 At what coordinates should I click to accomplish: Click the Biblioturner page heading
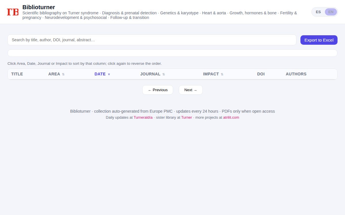39,7
